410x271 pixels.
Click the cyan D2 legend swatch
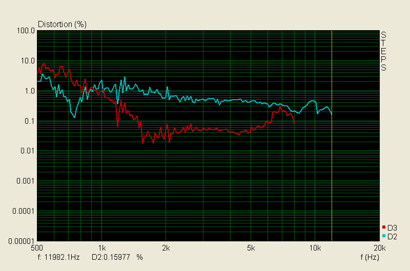pos(384,236)
